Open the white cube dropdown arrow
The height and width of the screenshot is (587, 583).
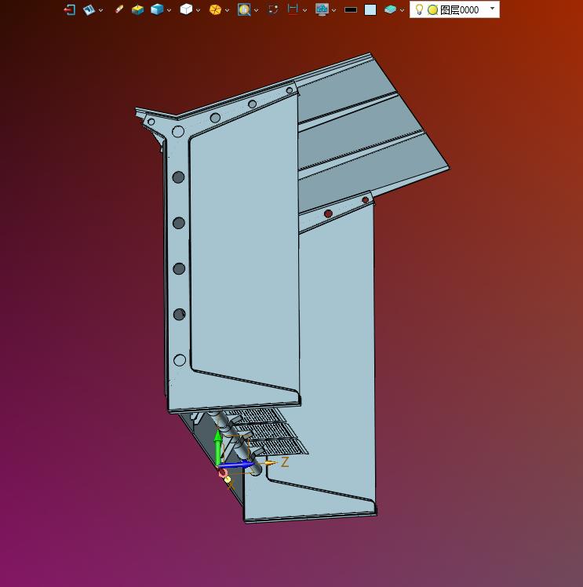(x=198, y=10)
